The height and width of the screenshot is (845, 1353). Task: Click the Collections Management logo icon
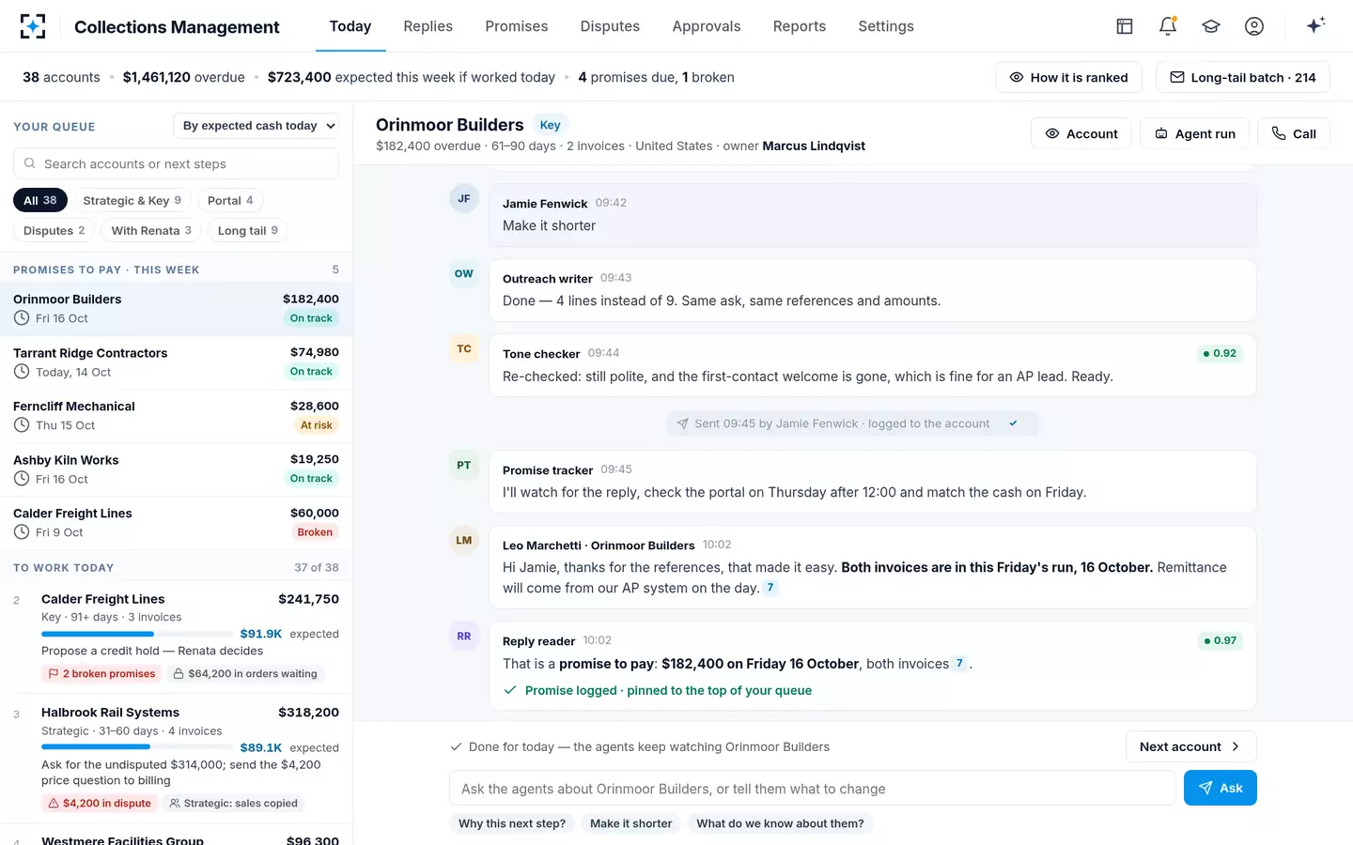click(33, 26)
